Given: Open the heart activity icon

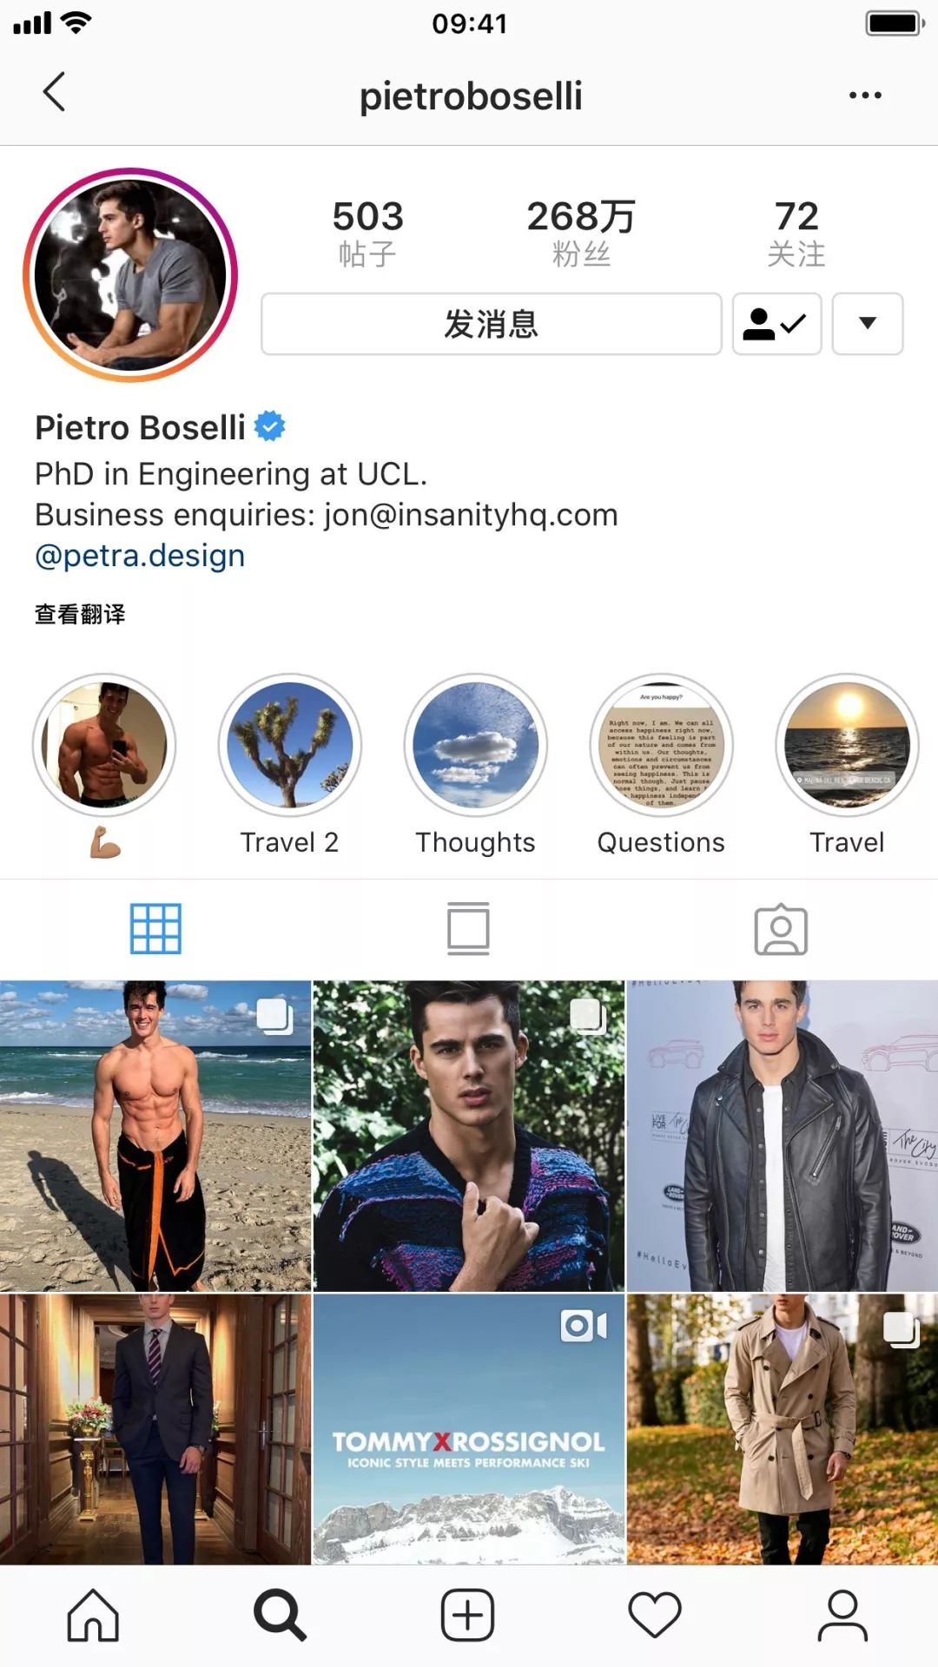Looking at the screenshot, I should 655,1616.
